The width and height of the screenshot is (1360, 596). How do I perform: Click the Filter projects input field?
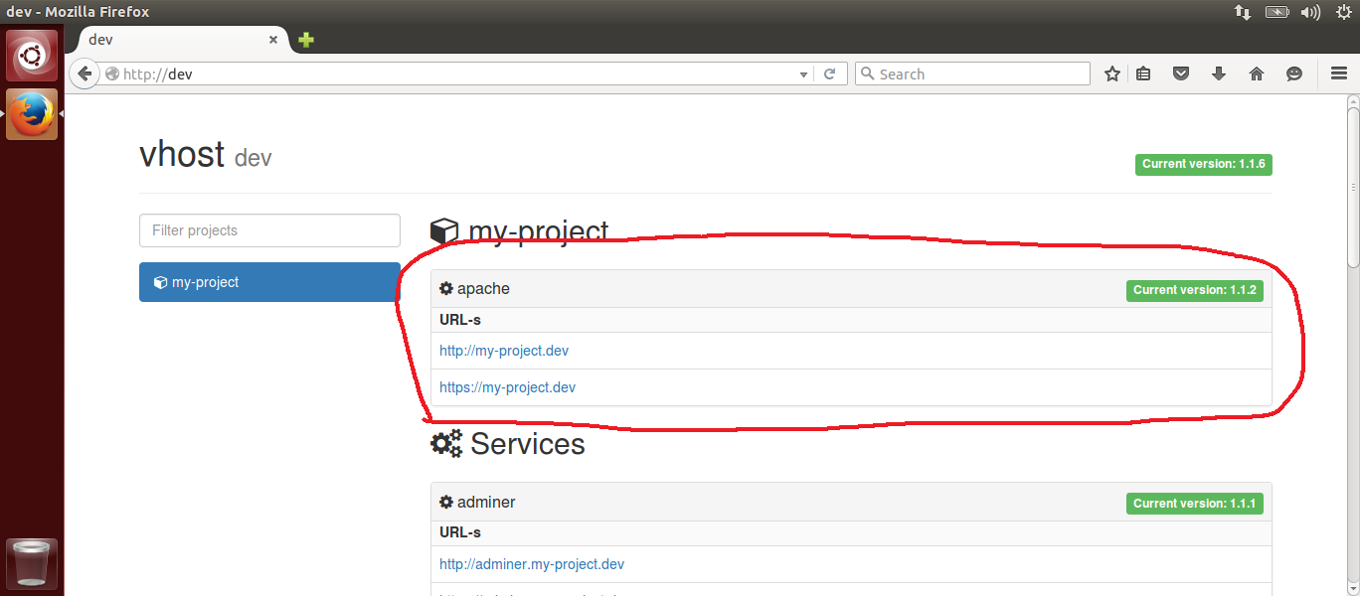[x=269, y=230]
